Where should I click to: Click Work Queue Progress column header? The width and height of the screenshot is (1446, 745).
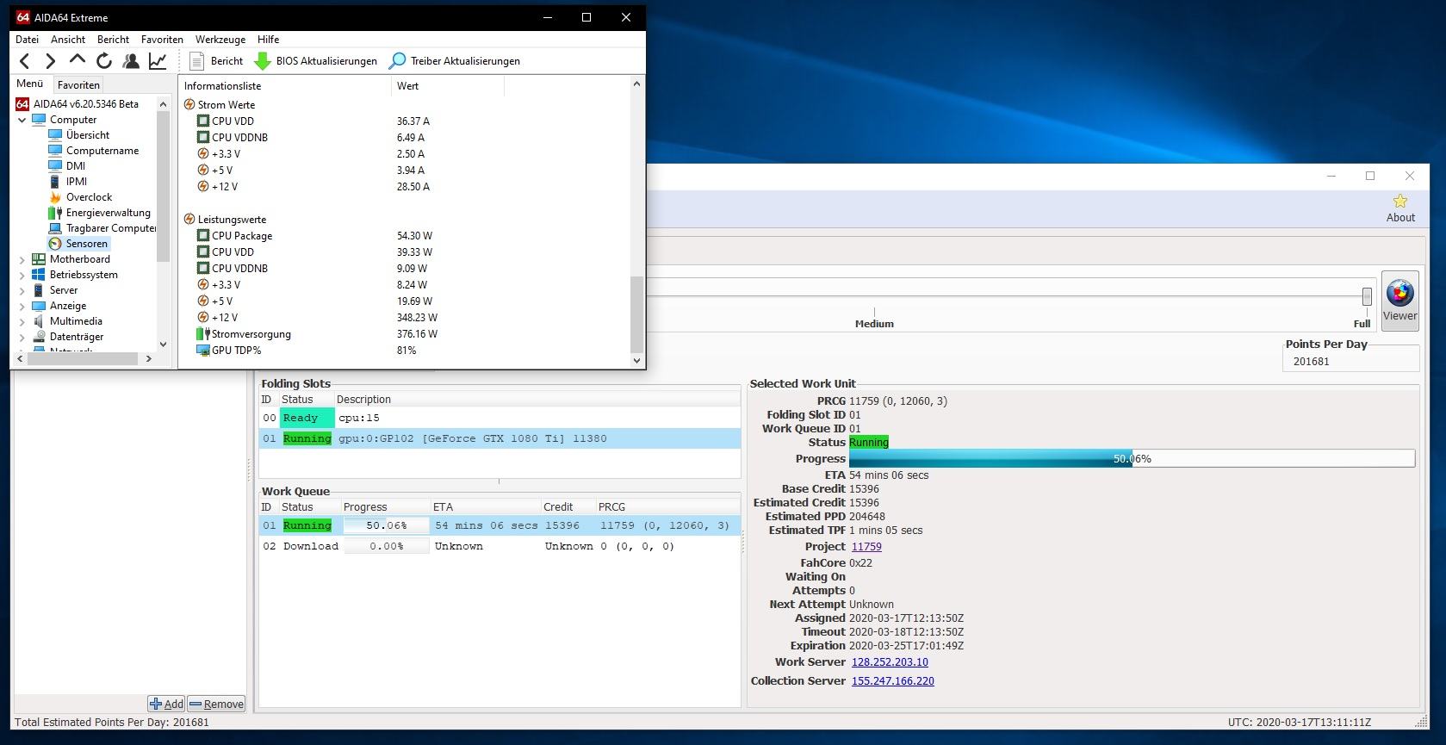coord(385,507)
